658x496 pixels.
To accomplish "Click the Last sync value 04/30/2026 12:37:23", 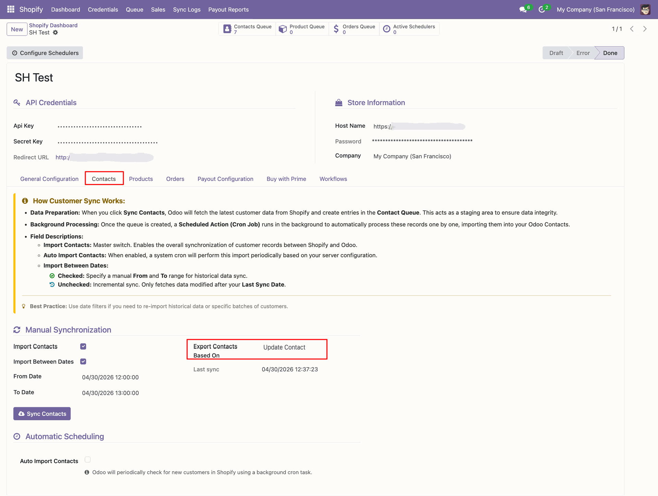I will [290, 369].
